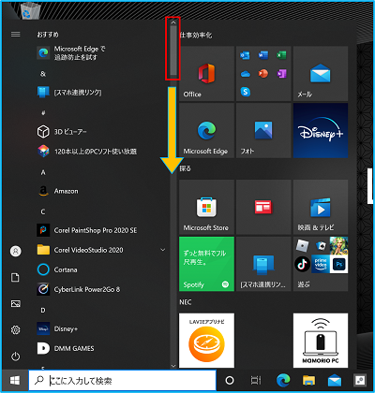Open Excel in the Office apps tile

click(x=281, y=55)
